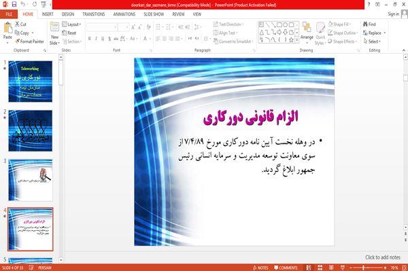Click Find in Editing group
408x271 pixels.
click(x=369, y=24)
